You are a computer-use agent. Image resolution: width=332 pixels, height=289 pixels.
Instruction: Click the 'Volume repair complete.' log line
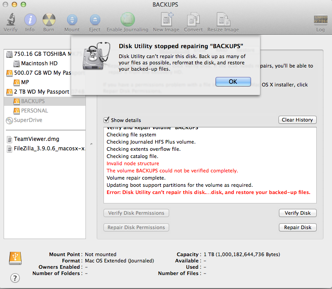pyautogui.click(x=136, y=178)
